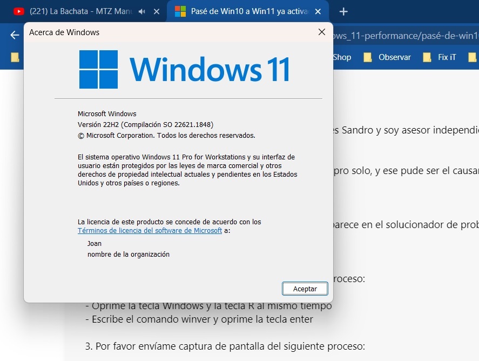
Task: Click the Aceptar button in Acerca de Windows
Action: tap(305, 289)
